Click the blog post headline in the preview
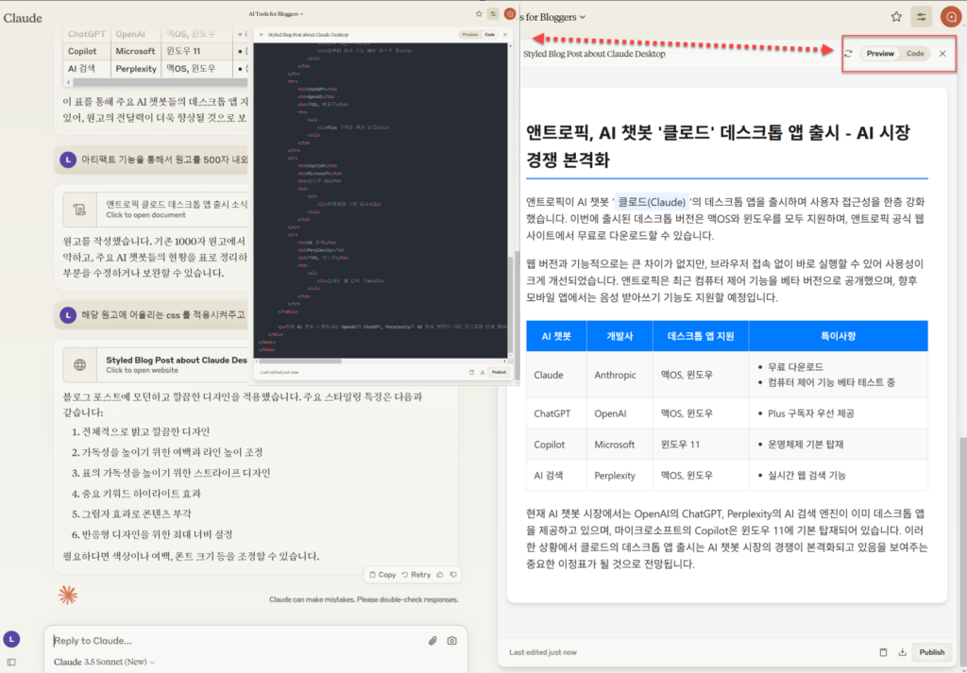 click(718, 146)
